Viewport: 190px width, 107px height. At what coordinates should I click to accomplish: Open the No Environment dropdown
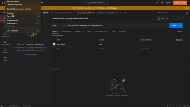tap(170, 13)
